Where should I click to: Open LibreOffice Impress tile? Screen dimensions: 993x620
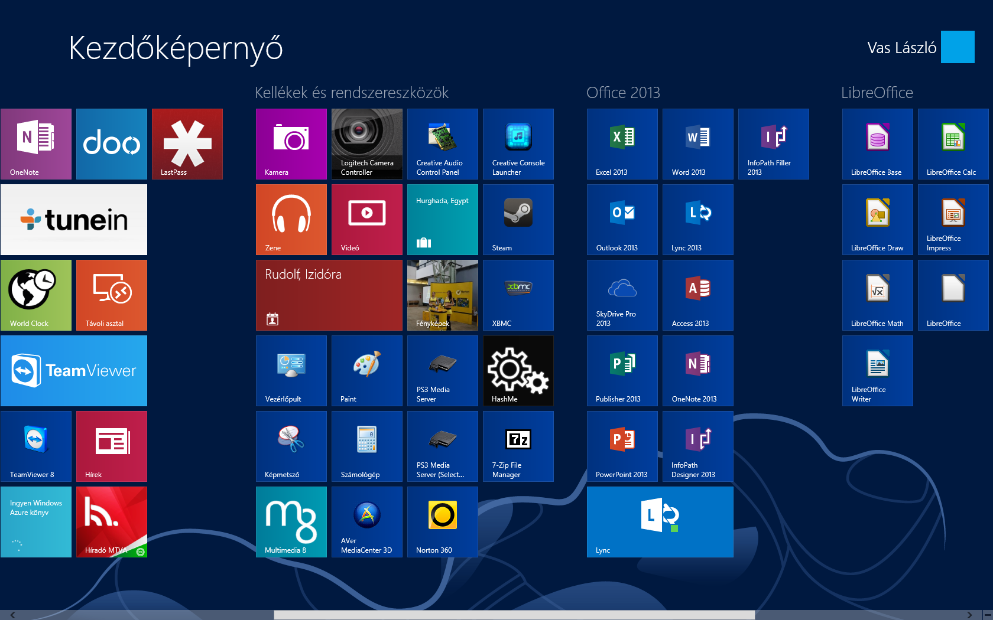(x=953, y=220)
